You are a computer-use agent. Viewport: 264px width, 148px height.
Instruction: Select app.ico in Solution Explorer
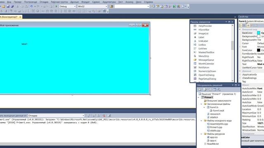point(214,137)
